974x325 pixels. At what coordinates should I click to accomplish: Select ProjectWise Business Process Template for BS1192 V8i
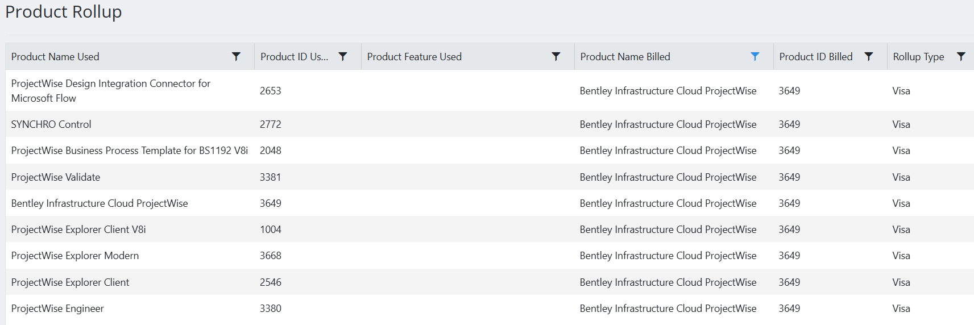point(130,151)
